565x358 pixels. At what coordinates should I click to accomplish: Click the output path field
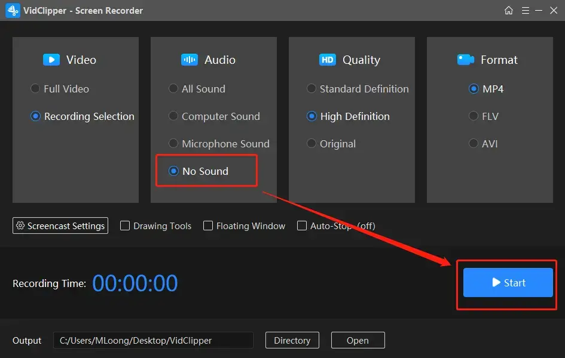point(153,340)
